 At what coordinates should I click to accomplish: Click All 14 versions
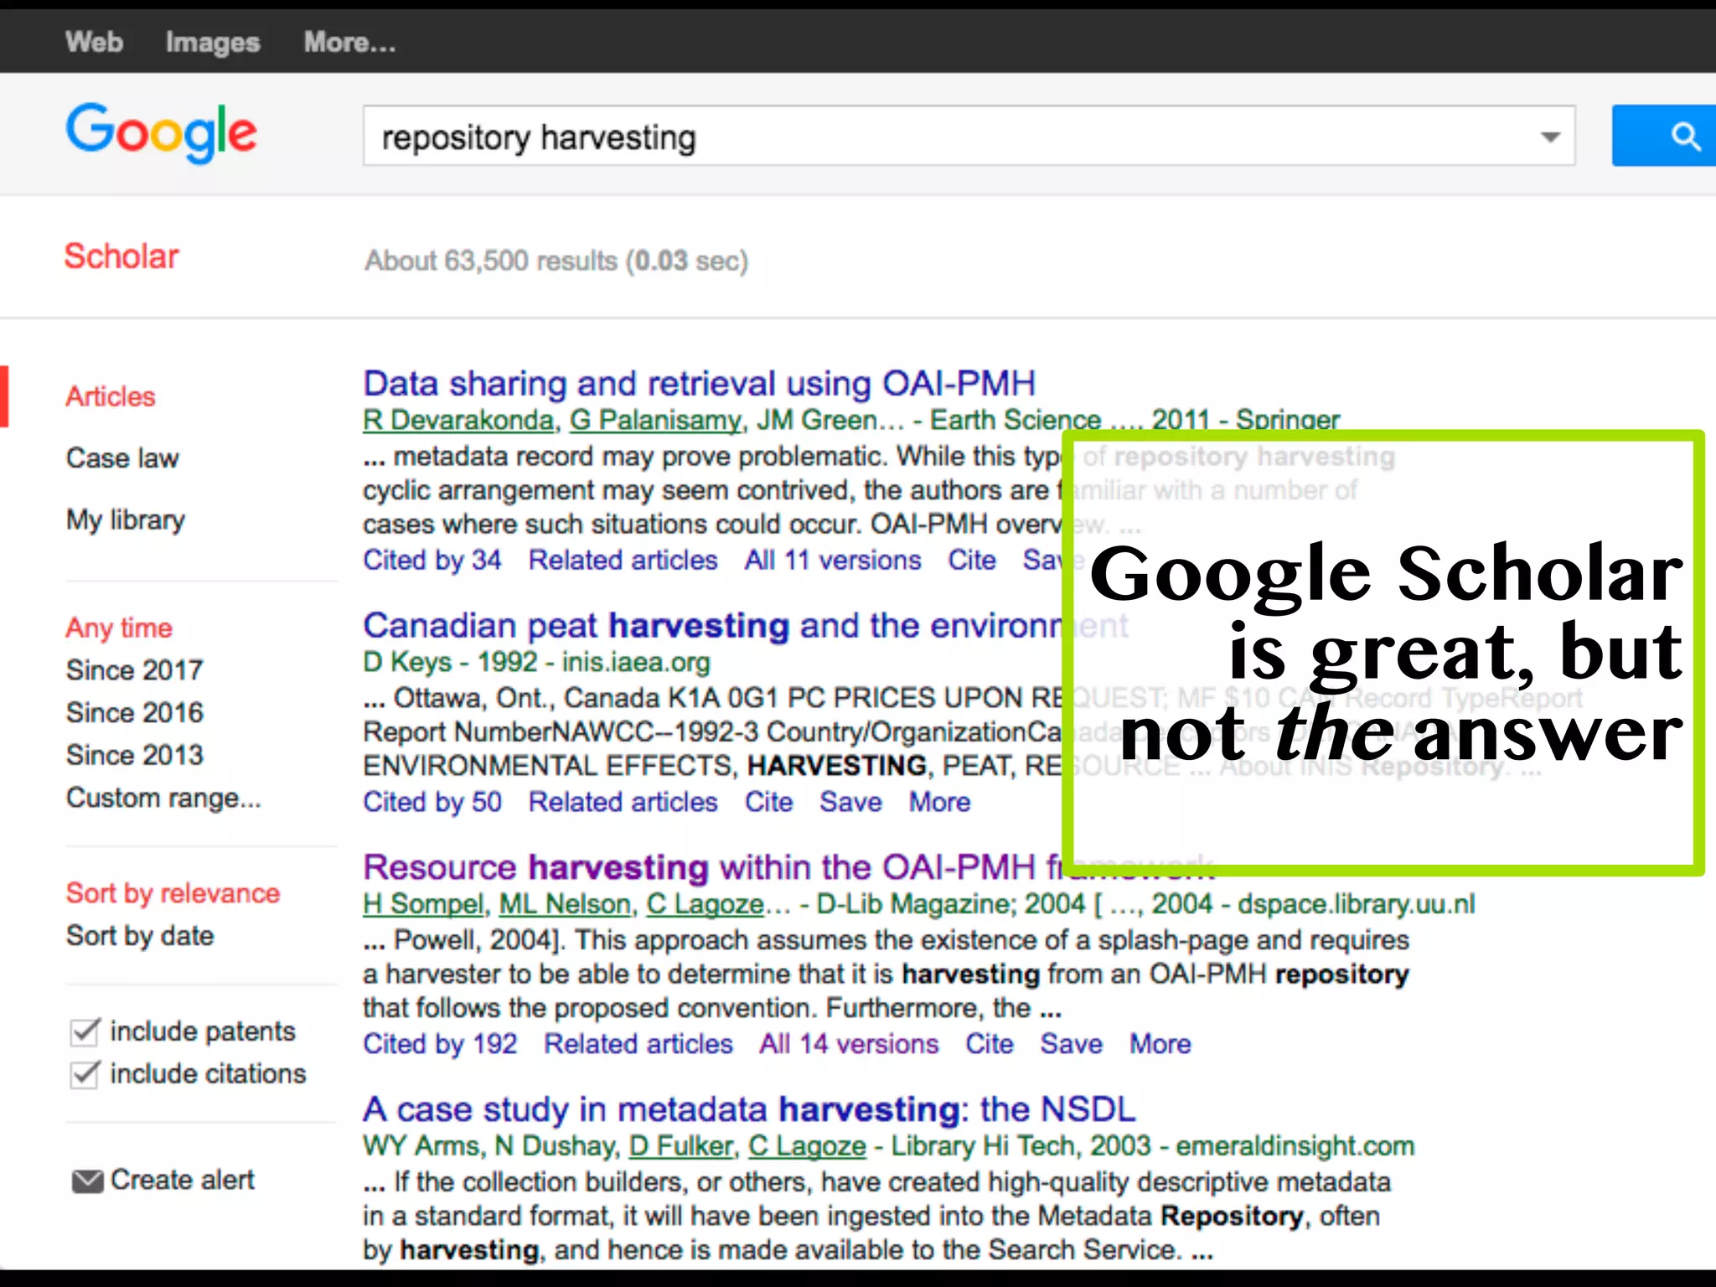849,1044
